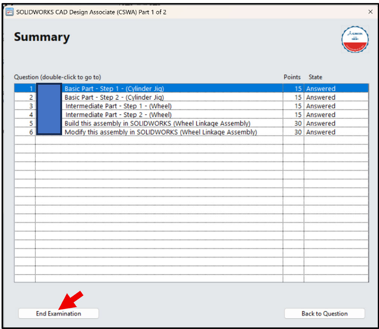Image resolution: width=379 pixels, height=329 pixels.
Task: Click the 30 points value for question 5
Action: tap(298, 123)
